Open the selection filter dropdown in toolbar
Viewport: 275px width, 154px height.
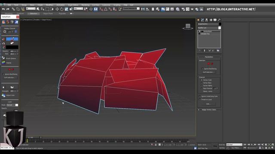31,9
